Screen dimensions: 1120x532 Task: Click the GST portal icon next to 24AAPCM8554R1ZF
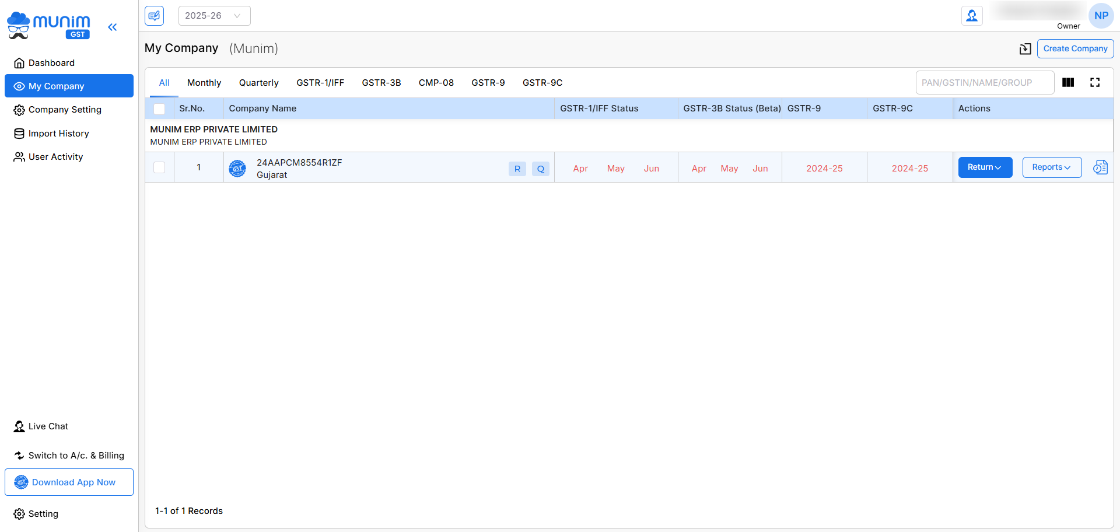237,169
